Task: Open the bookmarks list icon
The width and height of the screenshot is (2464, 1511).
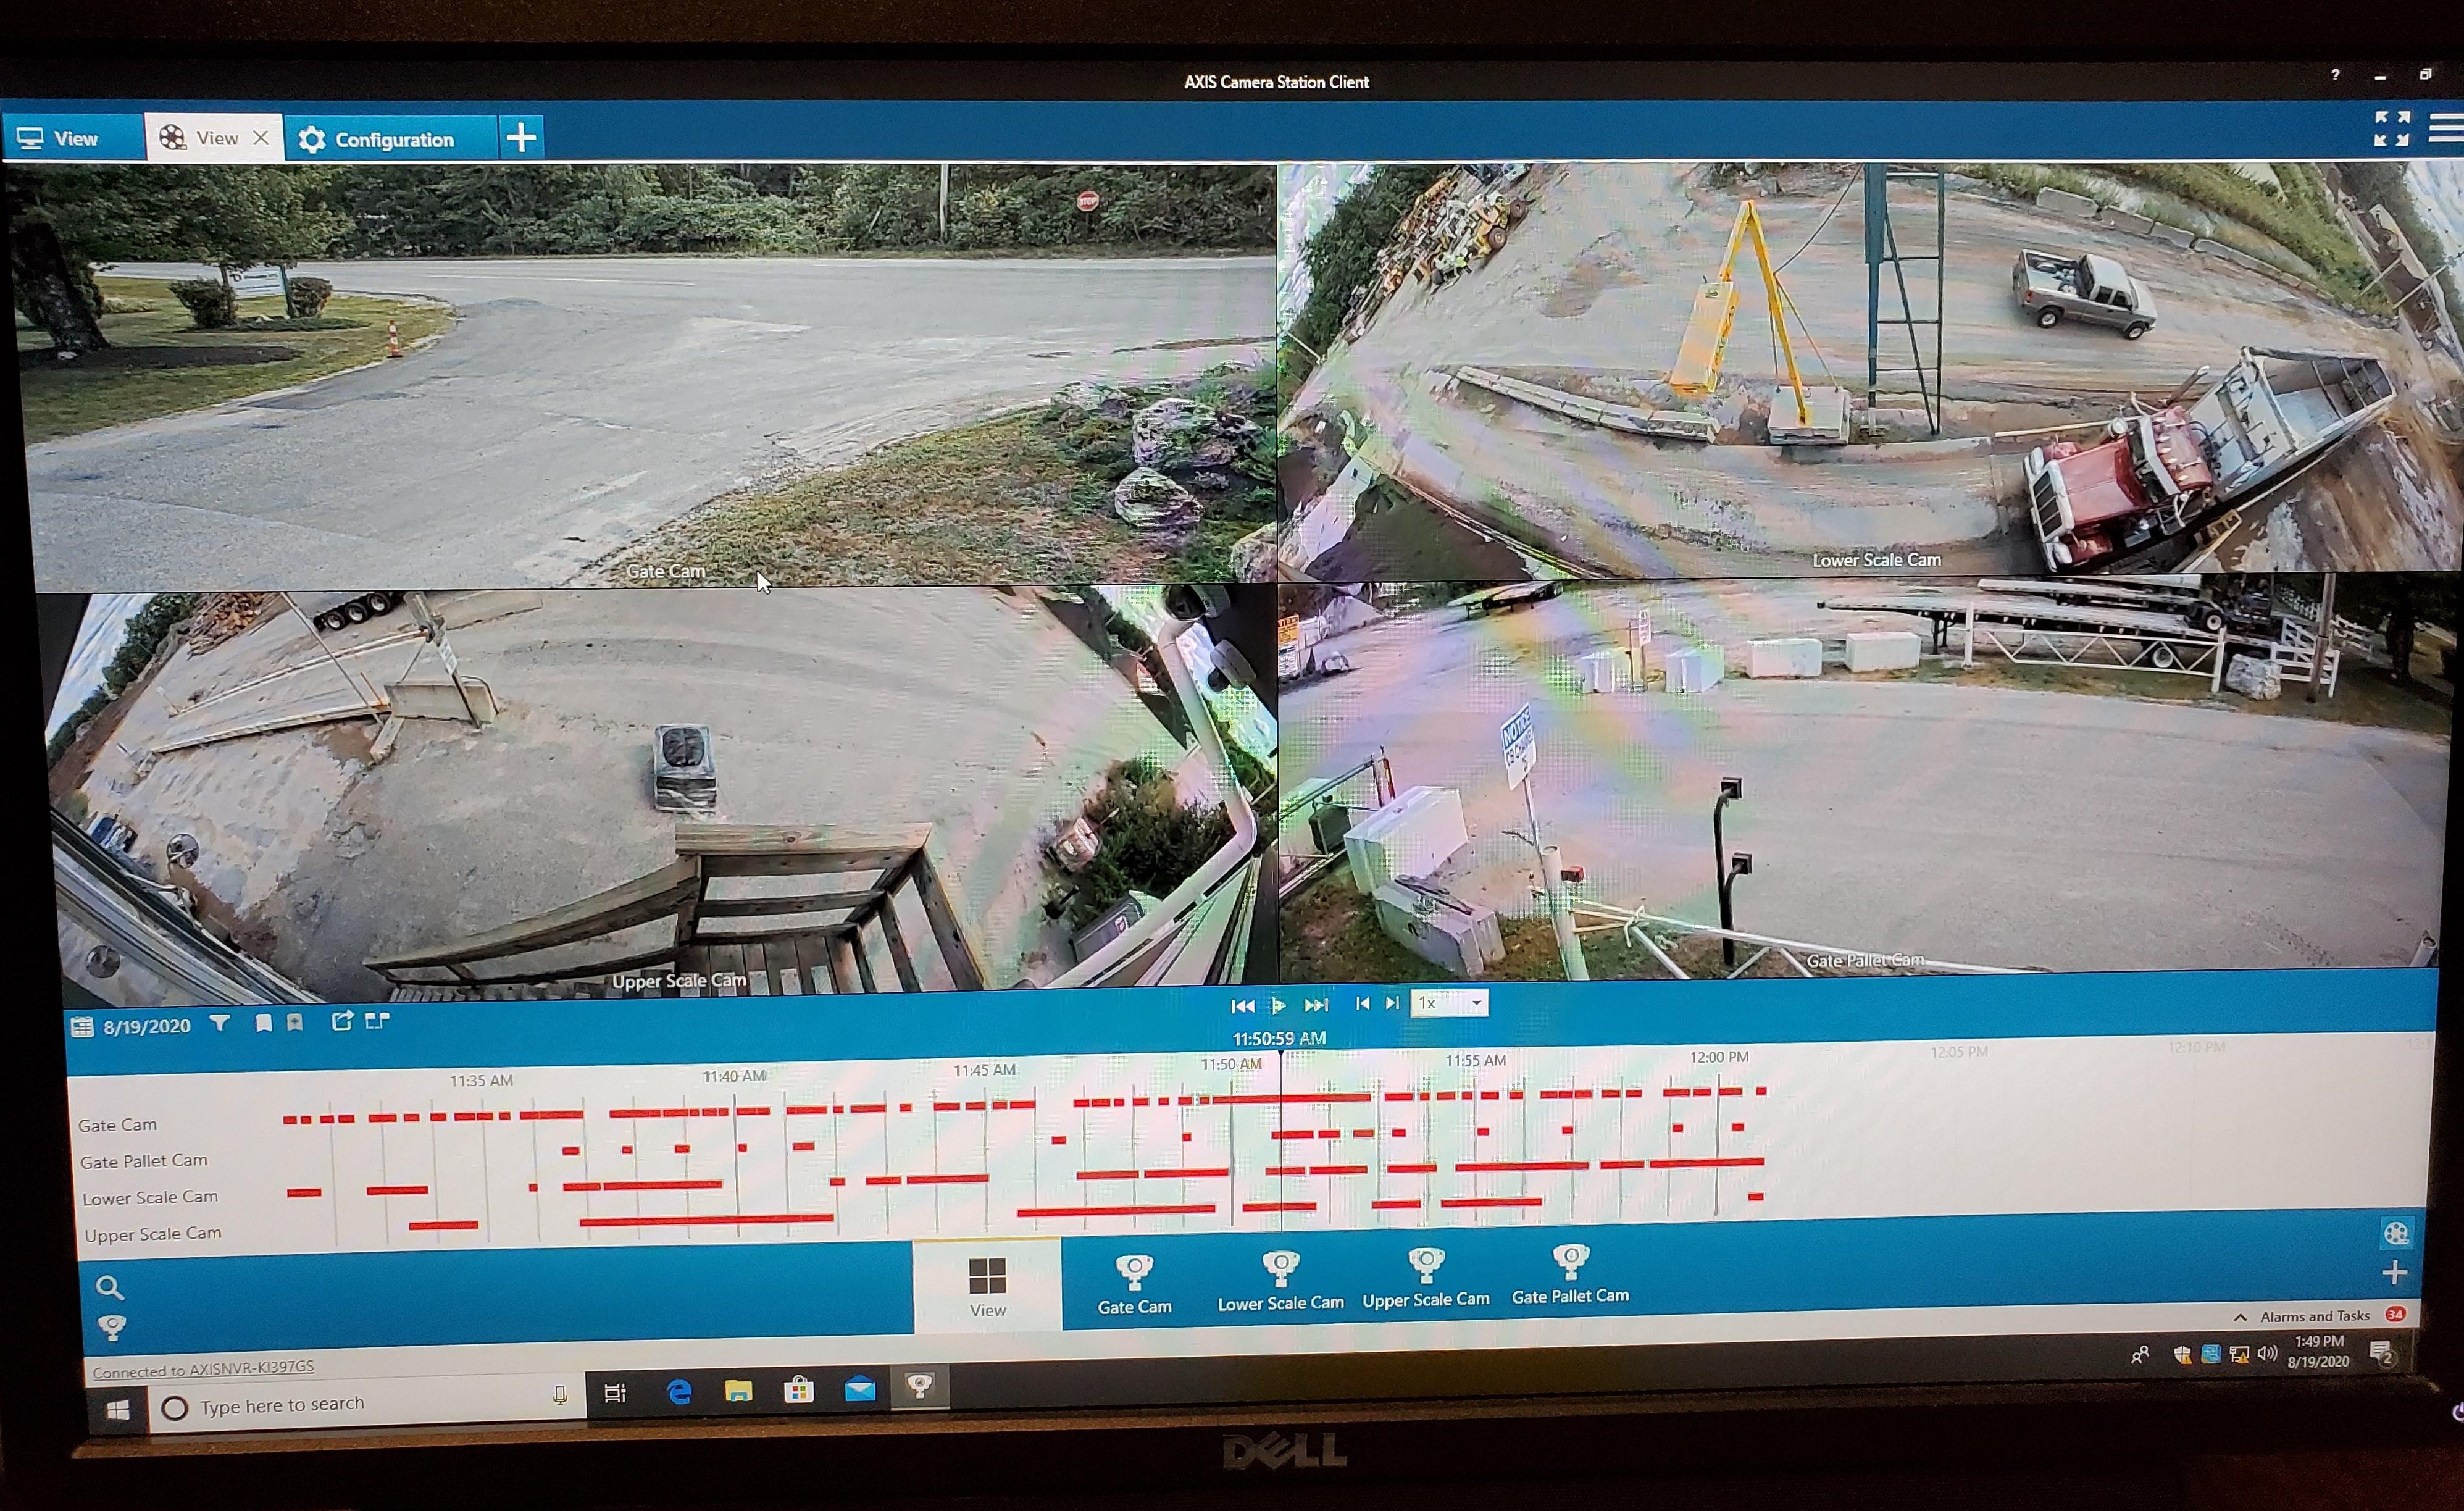Action: (x=263, y=1023)
